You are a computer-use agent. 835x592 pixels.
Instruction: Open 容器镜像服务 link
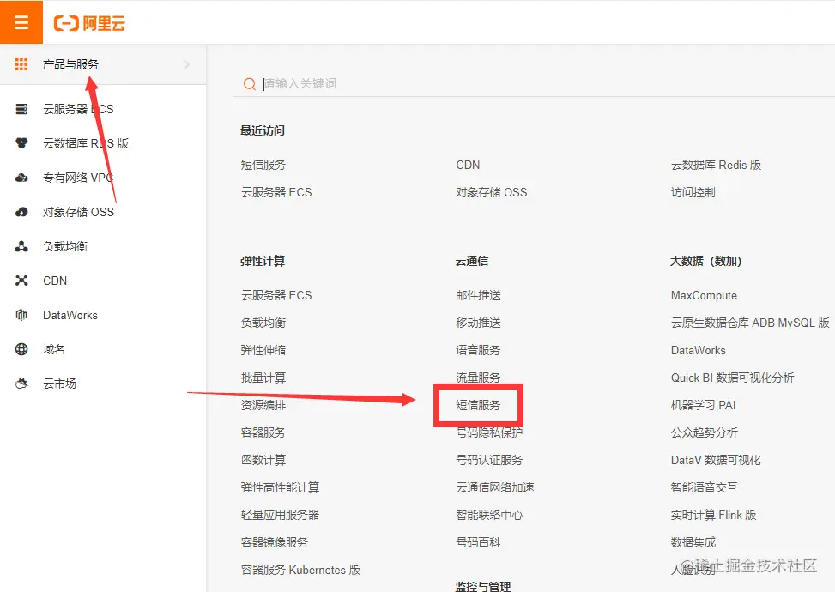(275, 542)
